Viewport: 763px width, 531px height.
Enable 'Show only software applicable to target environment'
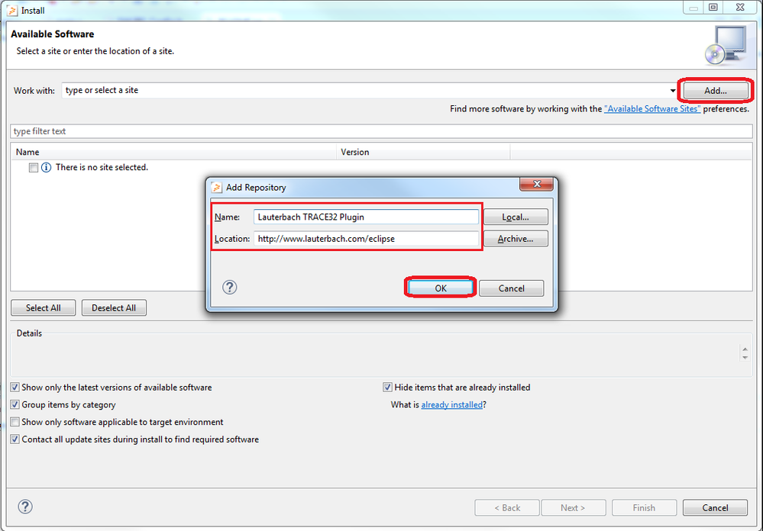click(x=15, y=422)
